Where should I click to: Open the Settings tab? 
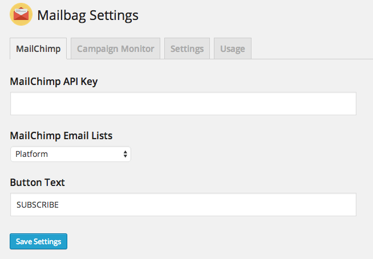(x=187, y=48)
